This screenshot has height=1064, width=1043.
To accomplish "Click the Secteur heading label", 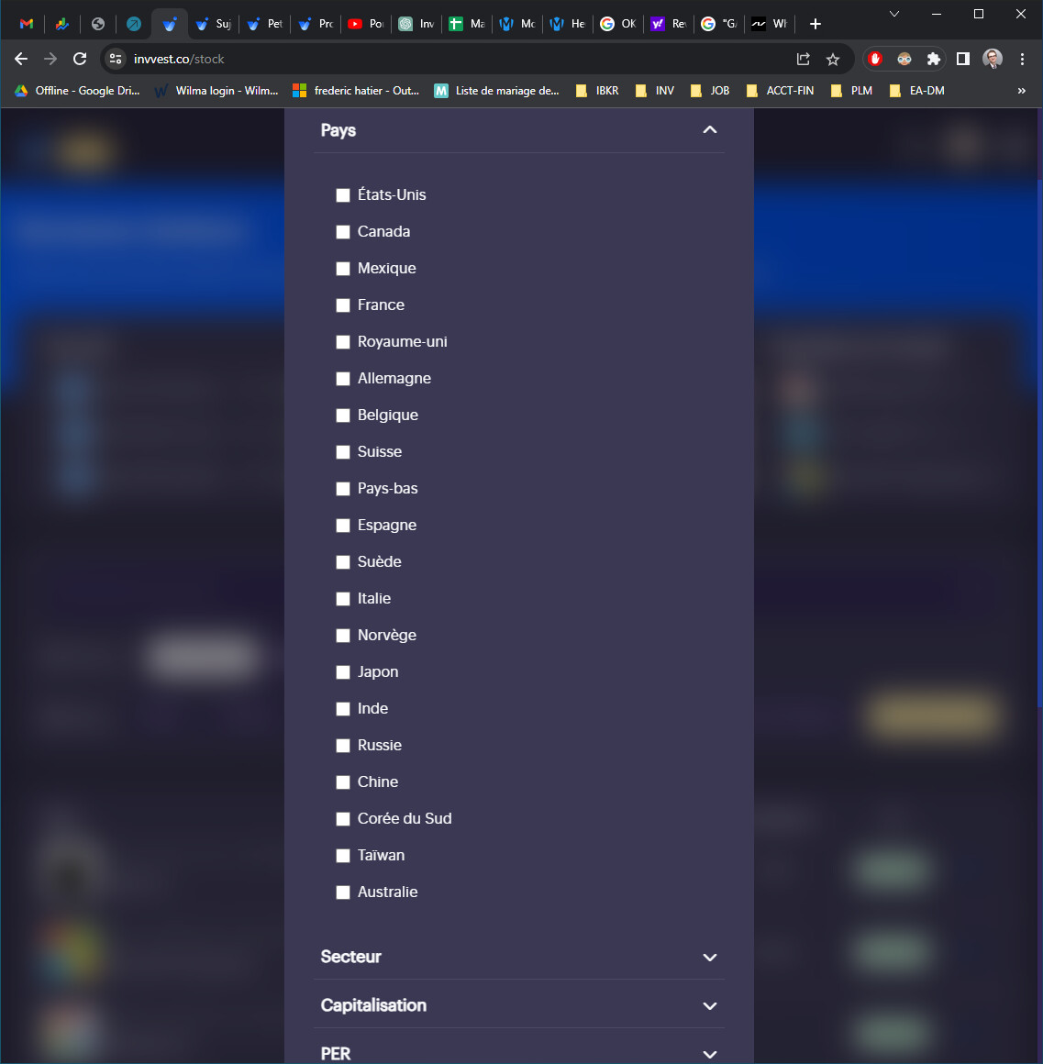I will tap(350, 957).
